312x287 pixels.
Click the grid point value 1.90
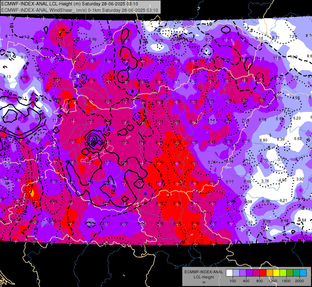[194, 142]
